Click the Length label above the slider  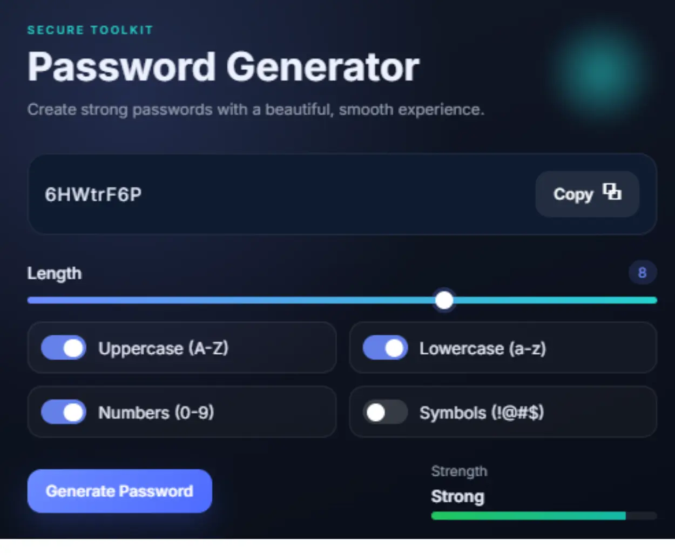coord(54,273)
